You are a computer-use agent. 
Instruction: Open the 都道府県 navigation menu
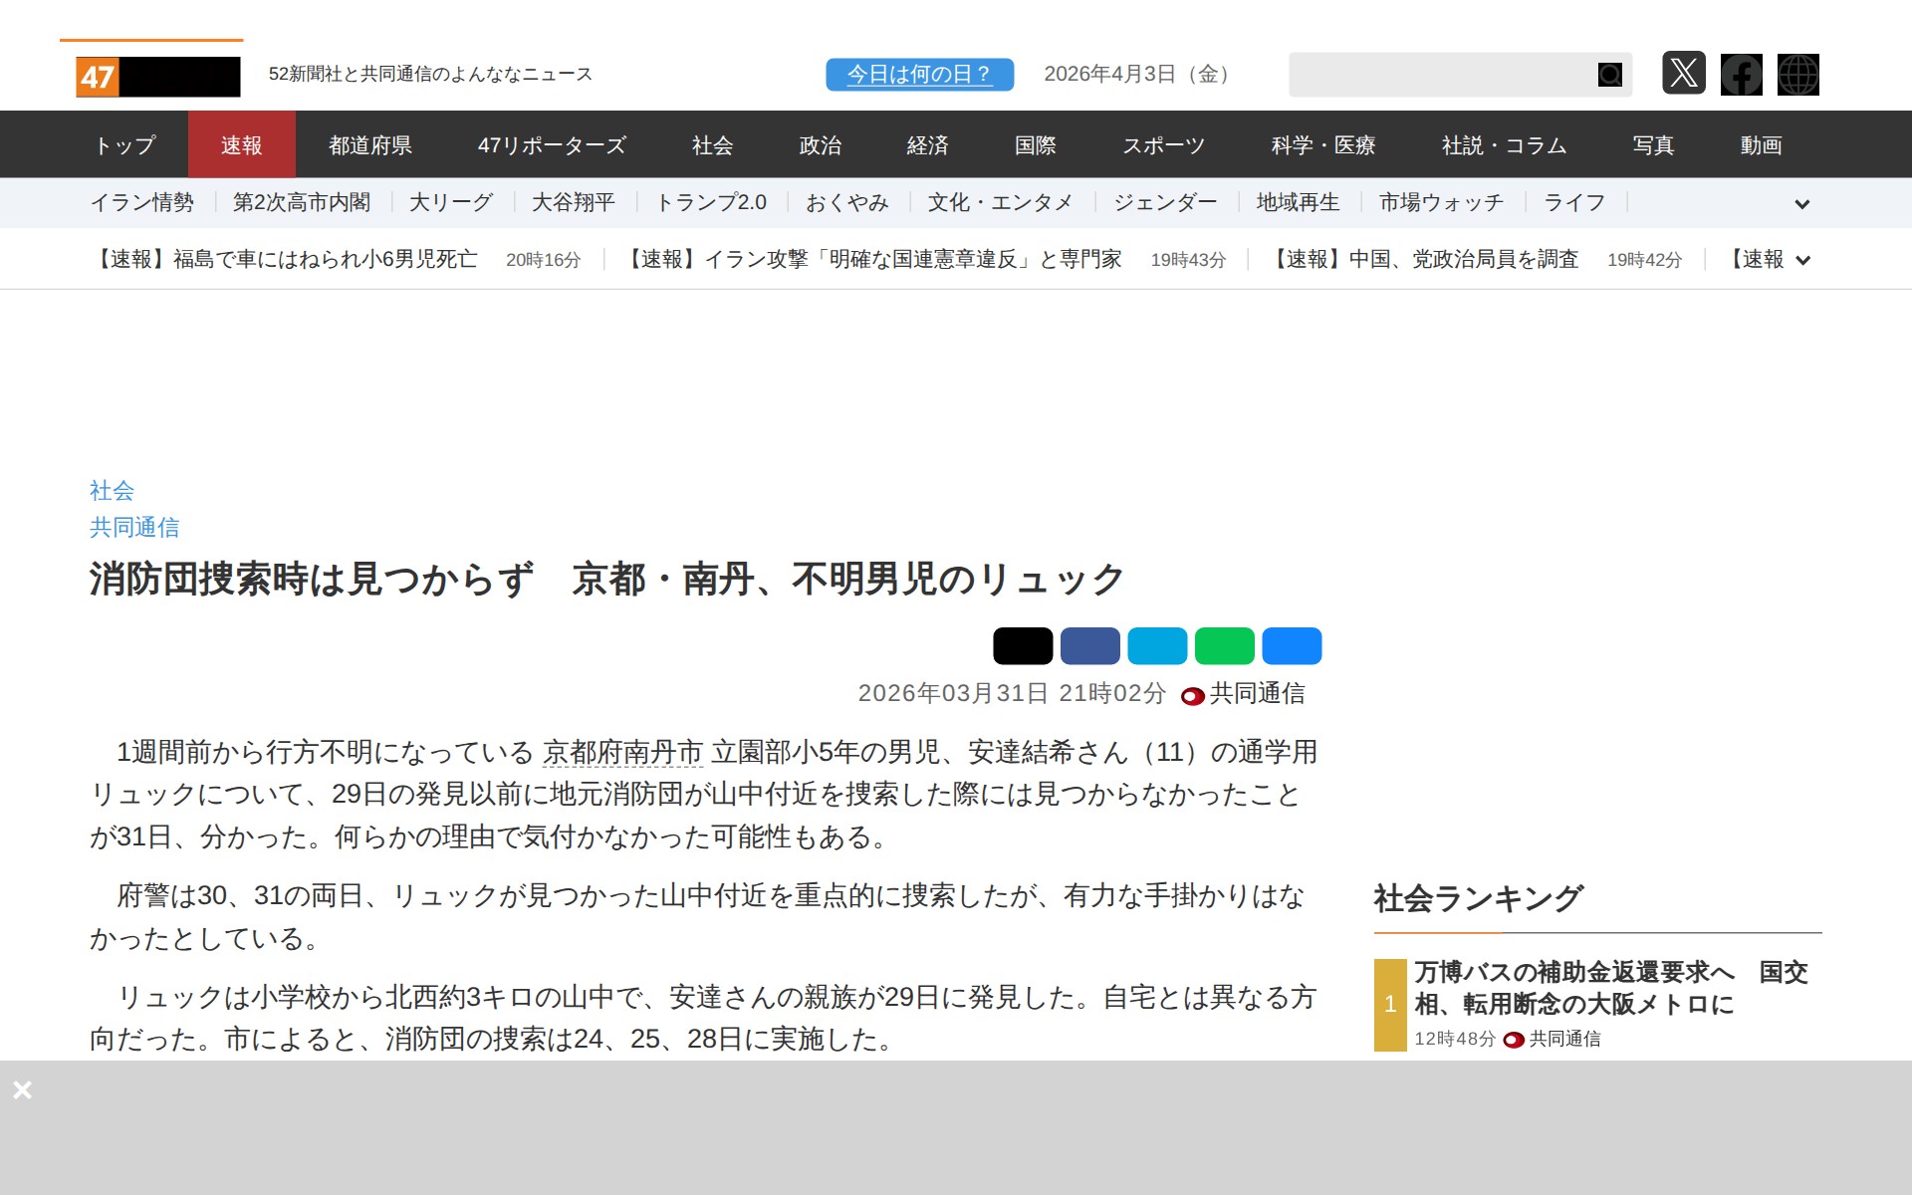370,145
